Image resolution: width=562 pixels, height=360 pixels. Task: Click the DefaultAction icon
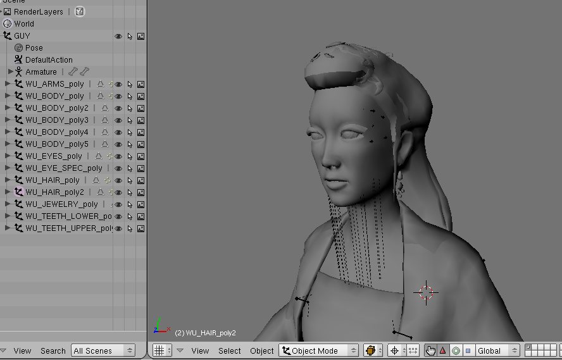pyautogui.click(x=18, y=60)
